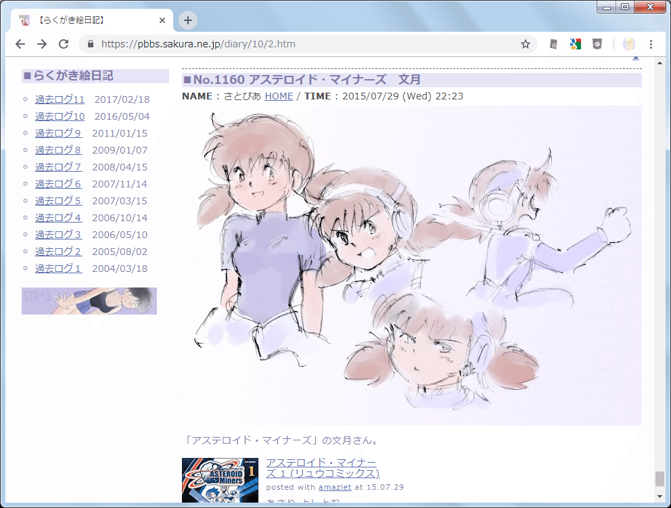Maximize the browser window

[x=625, y=7]
